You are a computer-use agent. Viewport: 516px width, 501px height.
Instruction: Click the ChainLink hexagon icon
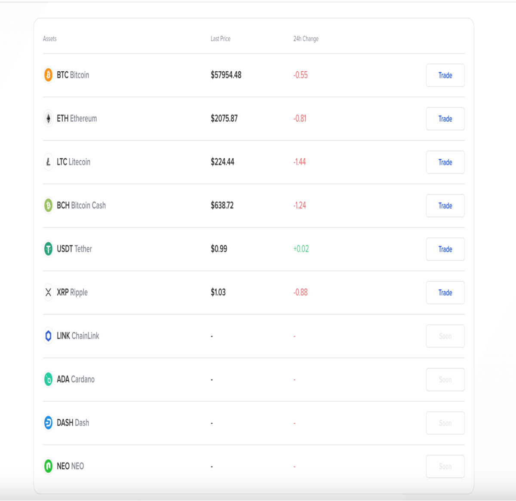[x=48, y=336]
